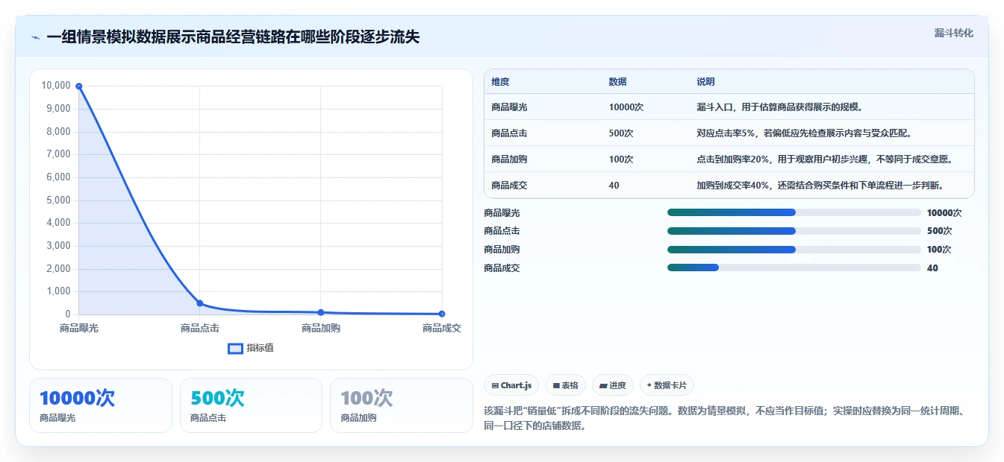Toggle the 指标值 legend label
The width and height of the screenshot is (1004, 462).
click(260, 348)
